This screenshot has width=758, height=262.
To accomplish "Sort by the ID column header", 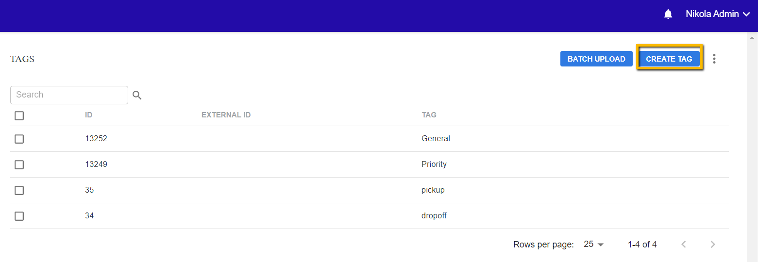I will (x=88, y=115).
